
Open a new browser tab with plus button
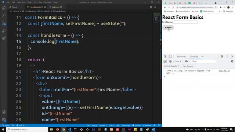[x=206, y=3]
